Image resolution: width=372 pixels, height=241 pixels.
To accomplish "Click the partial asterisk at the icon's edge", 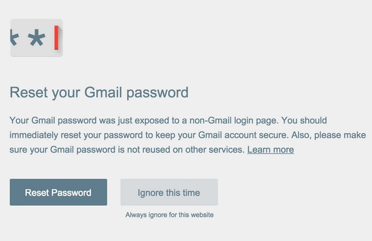I will [14, 38].
